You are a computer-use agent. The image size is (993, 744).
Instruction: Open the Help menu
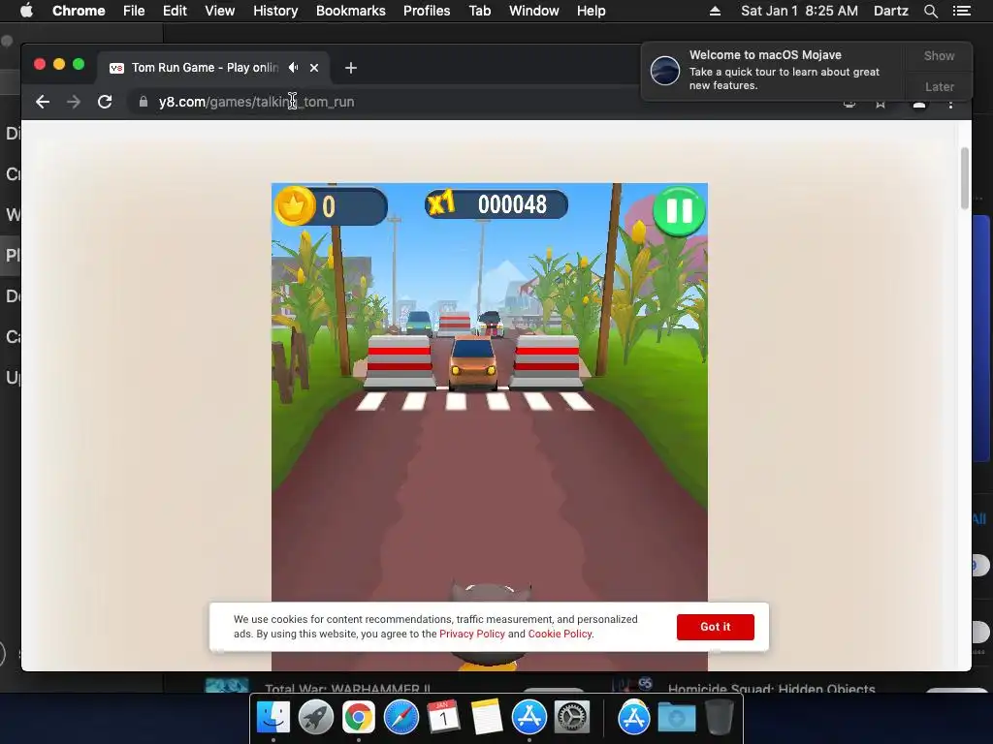591,11
